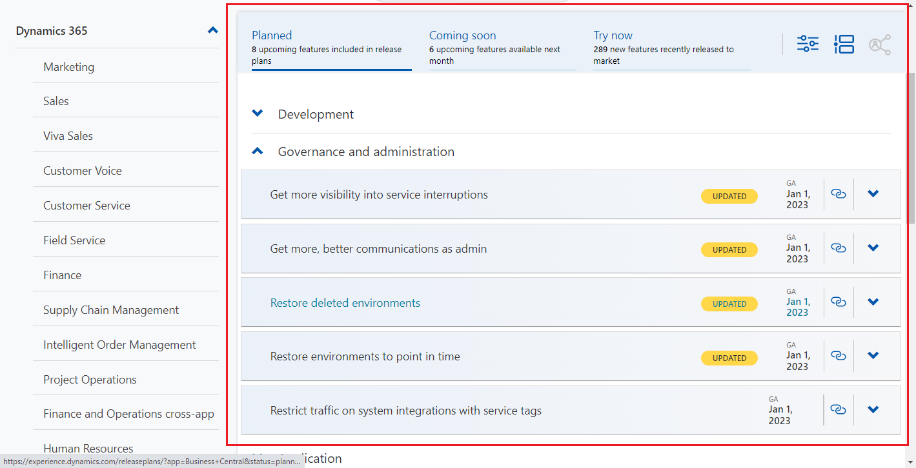Open the filter options icon

coord(807,43)
